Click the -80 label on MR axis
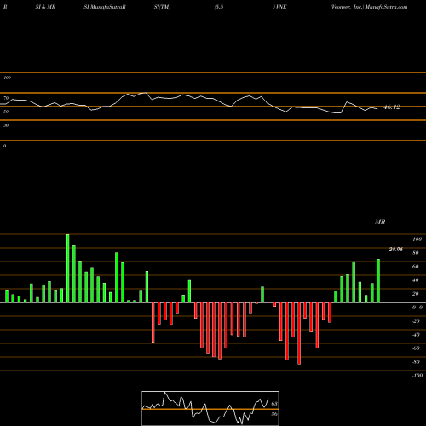The image size is (426, 426). [416, 362]
